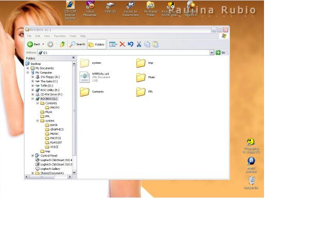Open the ISP.COM Internet Services shortcut
330x247 pixels.
coord(70,10)
